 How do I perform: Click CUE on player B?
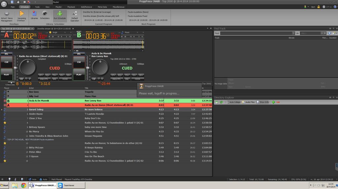79,62
